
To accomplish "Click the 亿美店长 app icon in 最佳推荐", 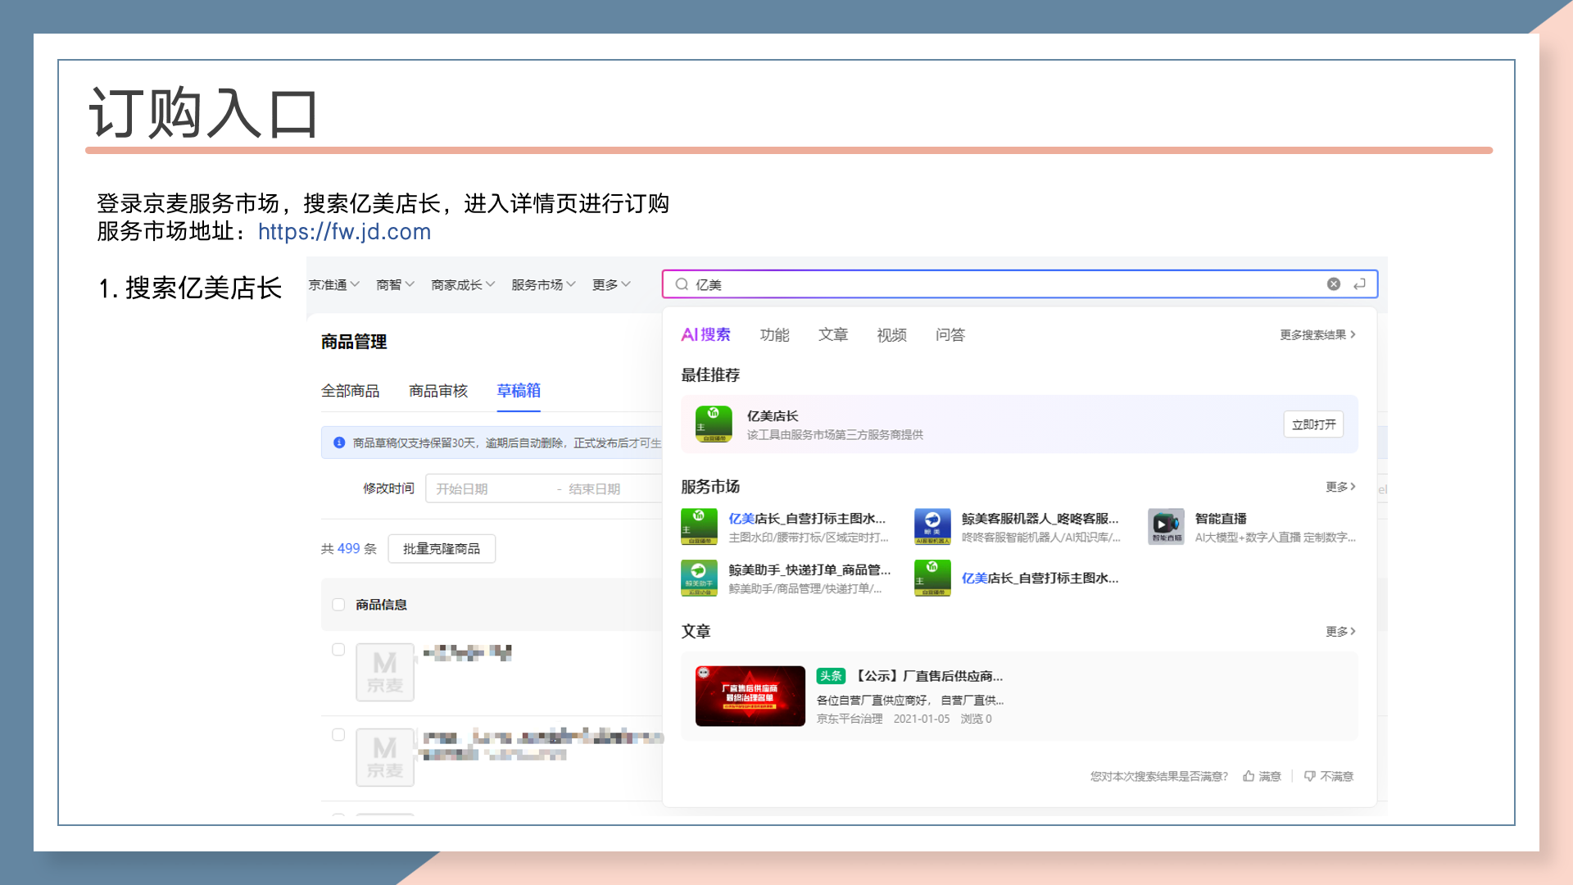I will (x=714, y=424).
